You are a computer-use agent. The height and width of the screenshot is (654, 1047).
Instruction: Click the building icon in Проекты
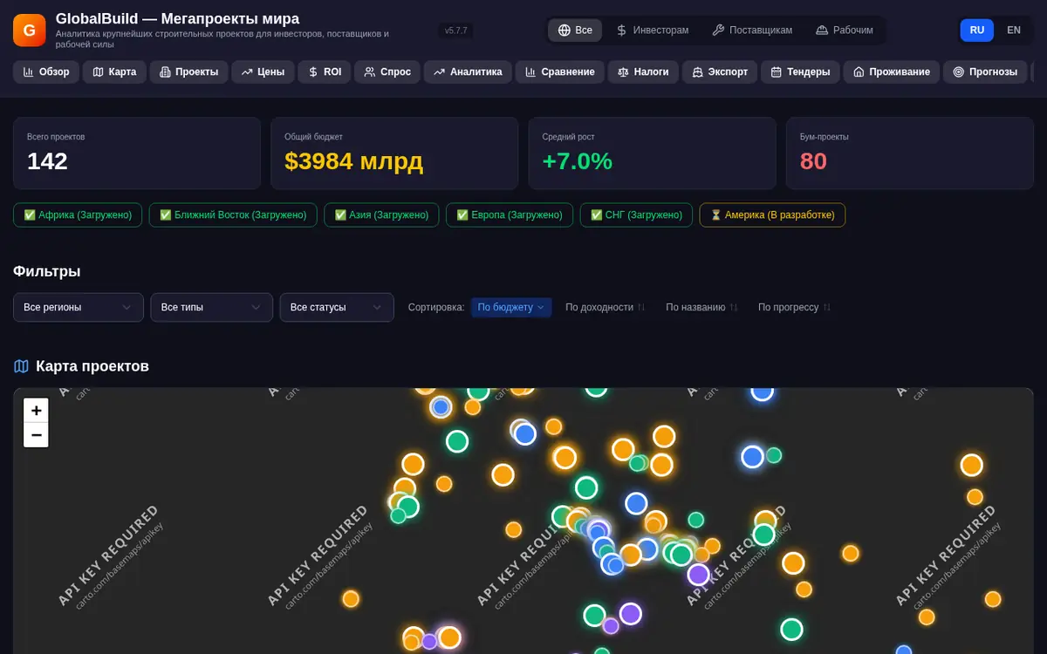tap(166, 72)
